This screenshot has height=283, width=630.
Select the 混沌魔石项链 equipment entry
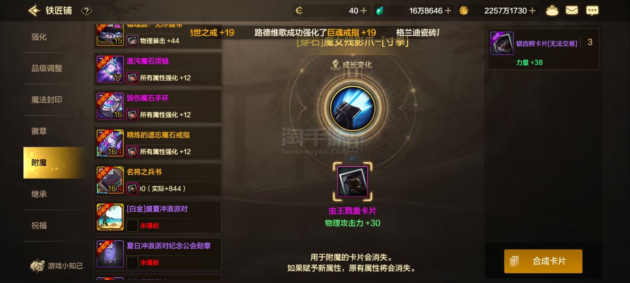tap(158, 69)
